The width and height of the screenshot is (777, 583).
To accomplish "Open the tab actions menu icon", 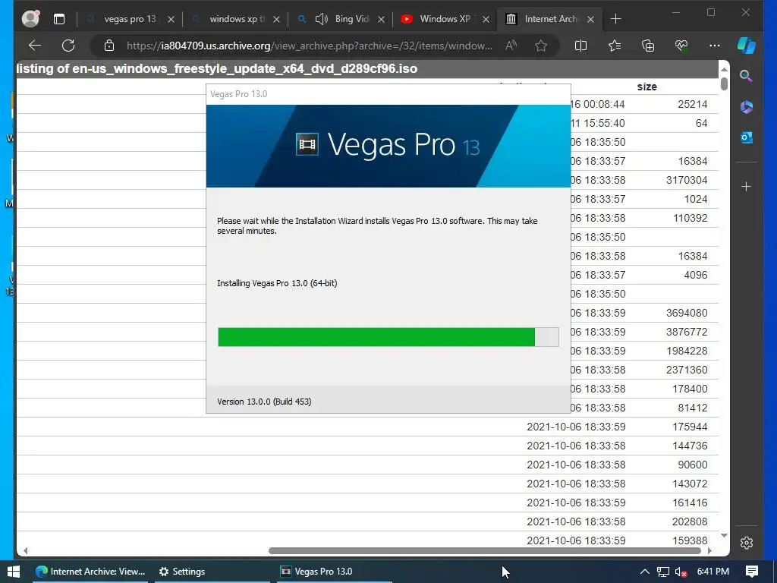I will click(59, 19).
